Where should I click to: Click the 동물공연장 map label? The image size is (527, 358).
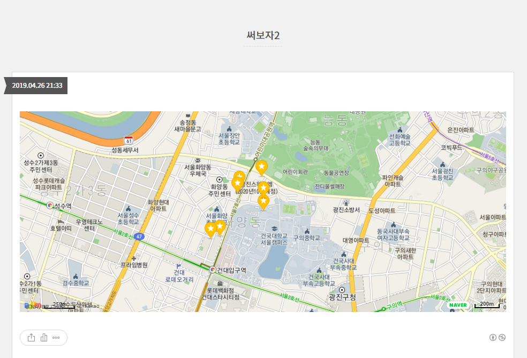pos(336,173)
